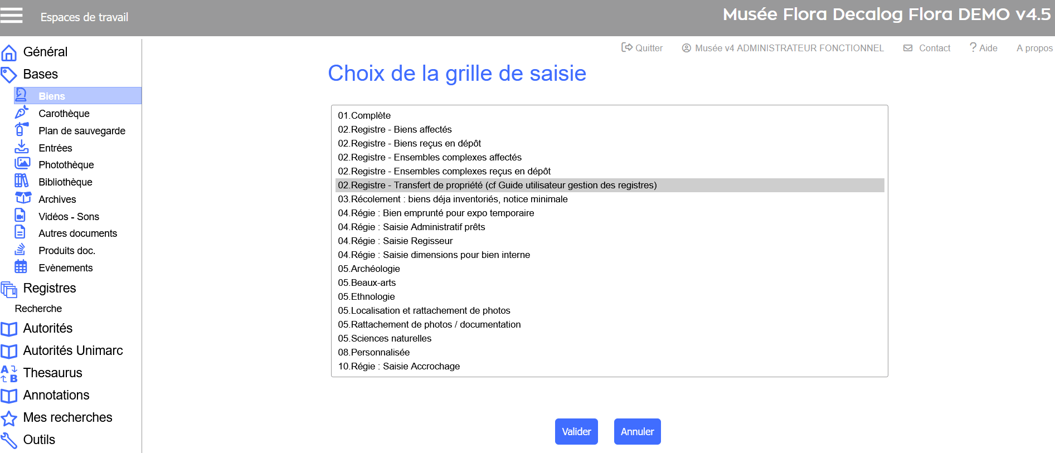Image resolution: width=1055 pixels, height=453 pixels.
Task: Click the Bibliothèque books icon
Action: tap(21, 181)
